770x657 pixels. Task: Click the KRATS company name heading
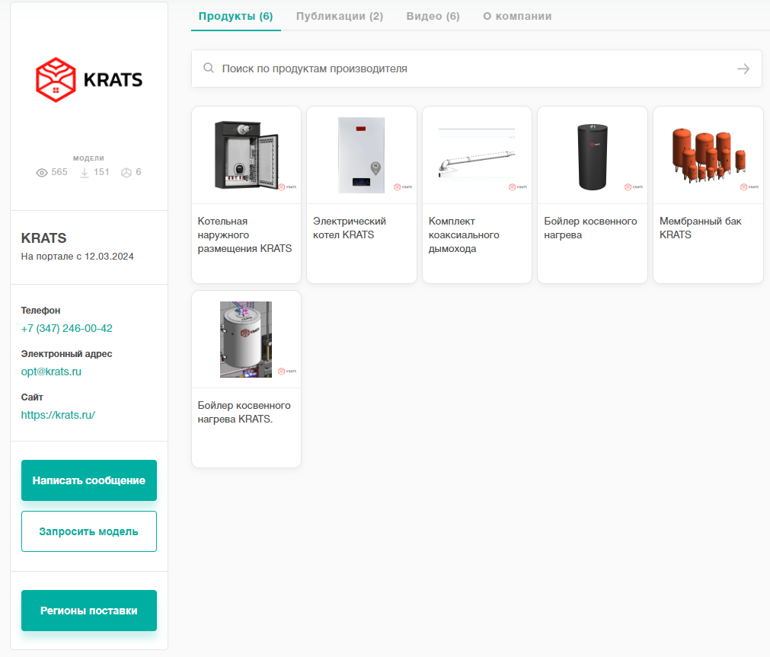point(43,238)
